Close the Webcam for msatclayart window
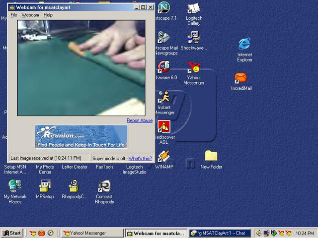The height and width of the screenshot is (238, 318). pyautogui.click(x=150, y=7)
